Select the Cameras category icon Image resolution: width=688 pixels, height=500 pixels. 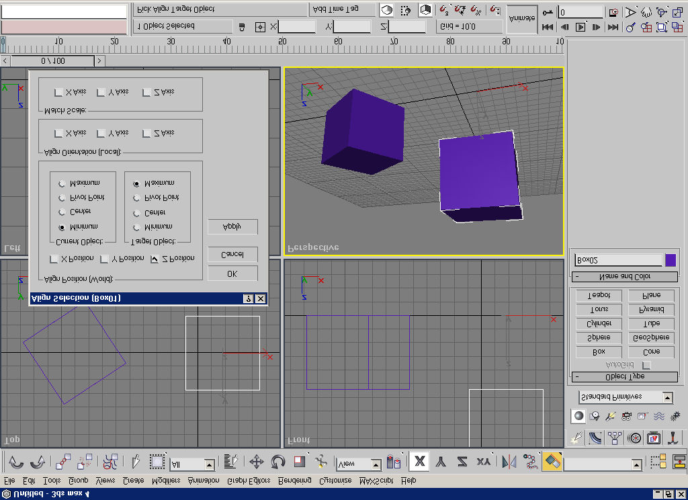click(x=627, y=416)
